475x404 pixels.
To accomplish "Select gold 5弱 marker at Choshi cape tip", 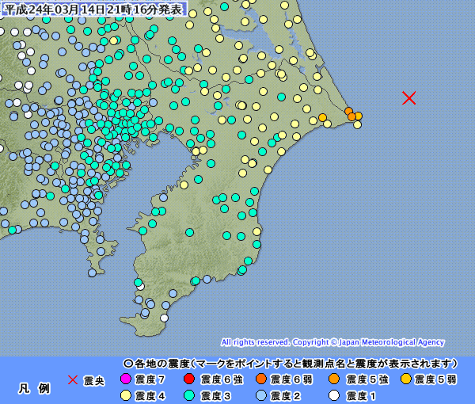I will (358, 116).
